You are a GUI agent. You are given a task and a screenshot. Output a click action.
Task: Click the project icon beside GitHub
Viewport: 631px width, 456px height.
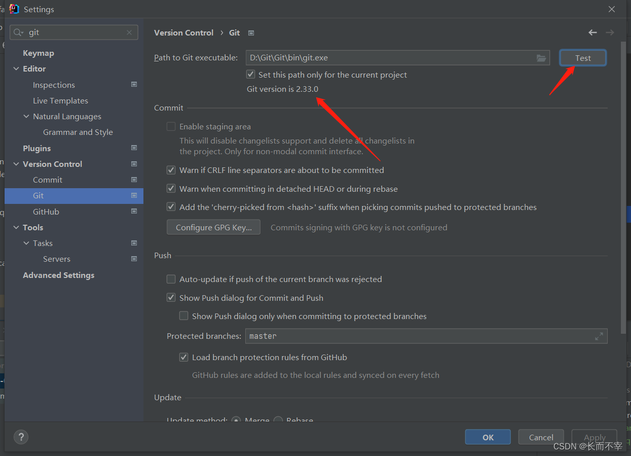pos(134,212)
